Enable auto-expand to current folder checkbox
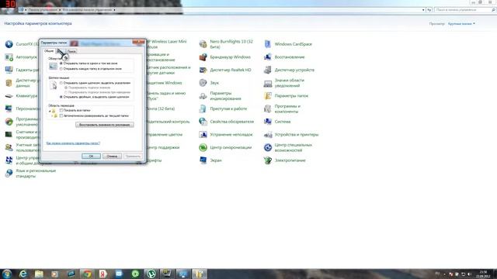 (61, 115)
